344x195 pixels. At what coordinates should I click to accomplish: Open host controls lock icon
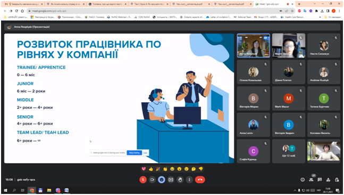tap(337, 180)
